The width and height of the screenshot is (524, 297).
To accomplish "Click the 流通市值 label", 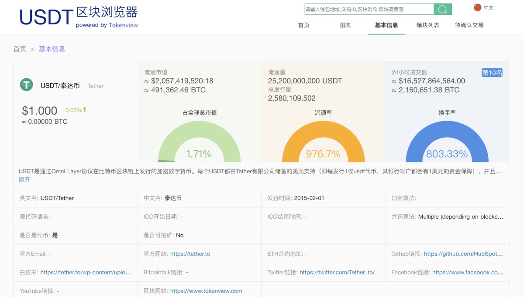I will pos(156,72).
